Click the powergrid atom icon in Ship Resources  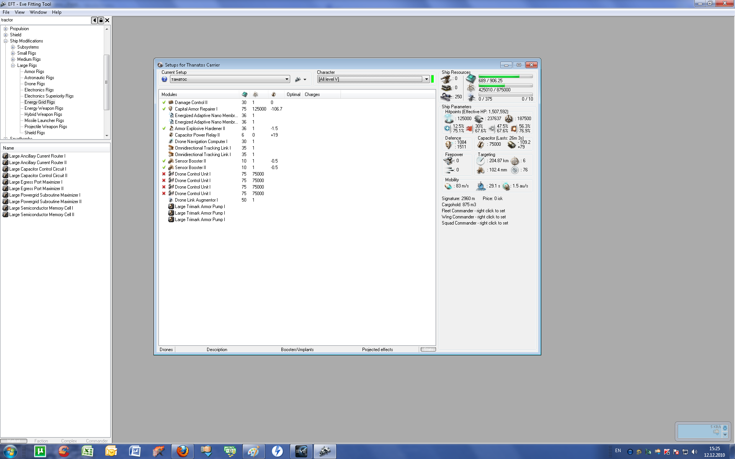click(471, 88)
